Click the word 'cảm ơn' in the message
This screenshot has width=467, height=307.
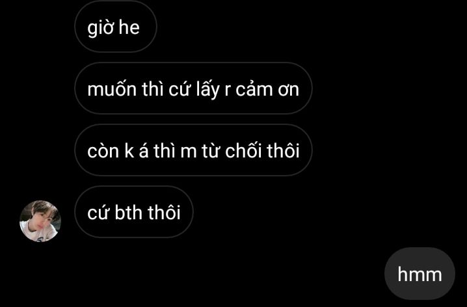click(267, 89)
